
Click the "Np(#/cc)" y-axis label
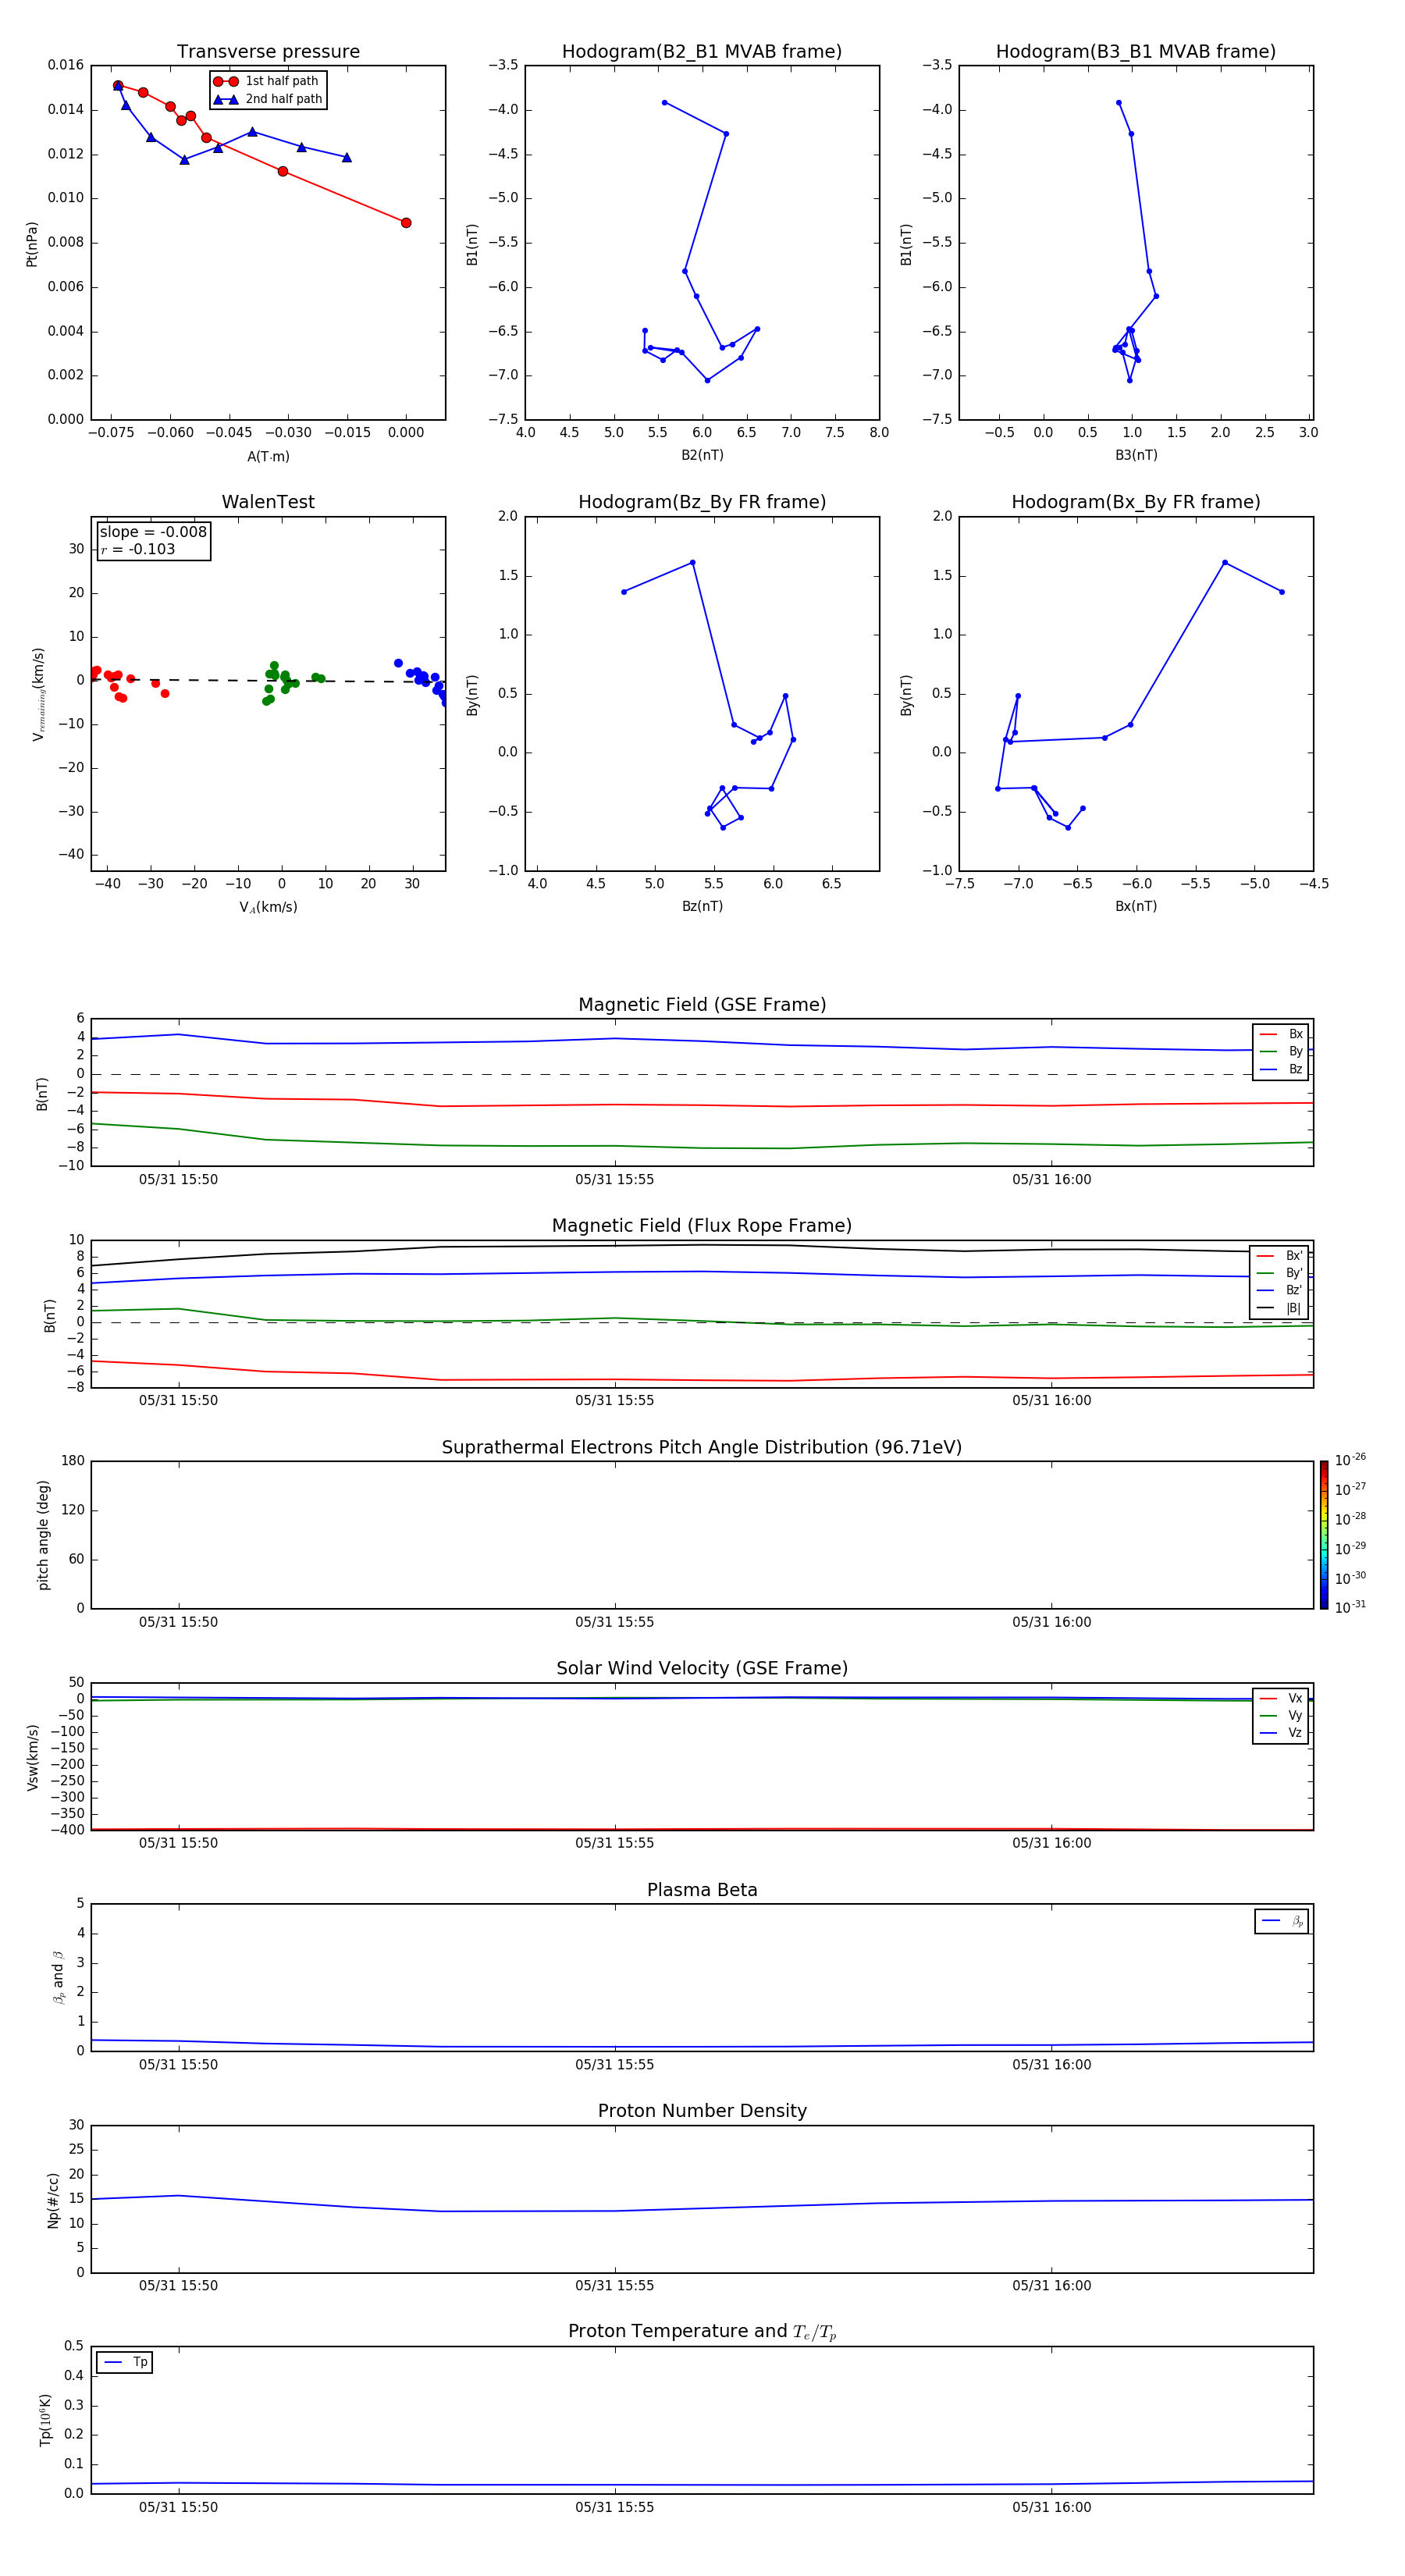[54, 2200]
